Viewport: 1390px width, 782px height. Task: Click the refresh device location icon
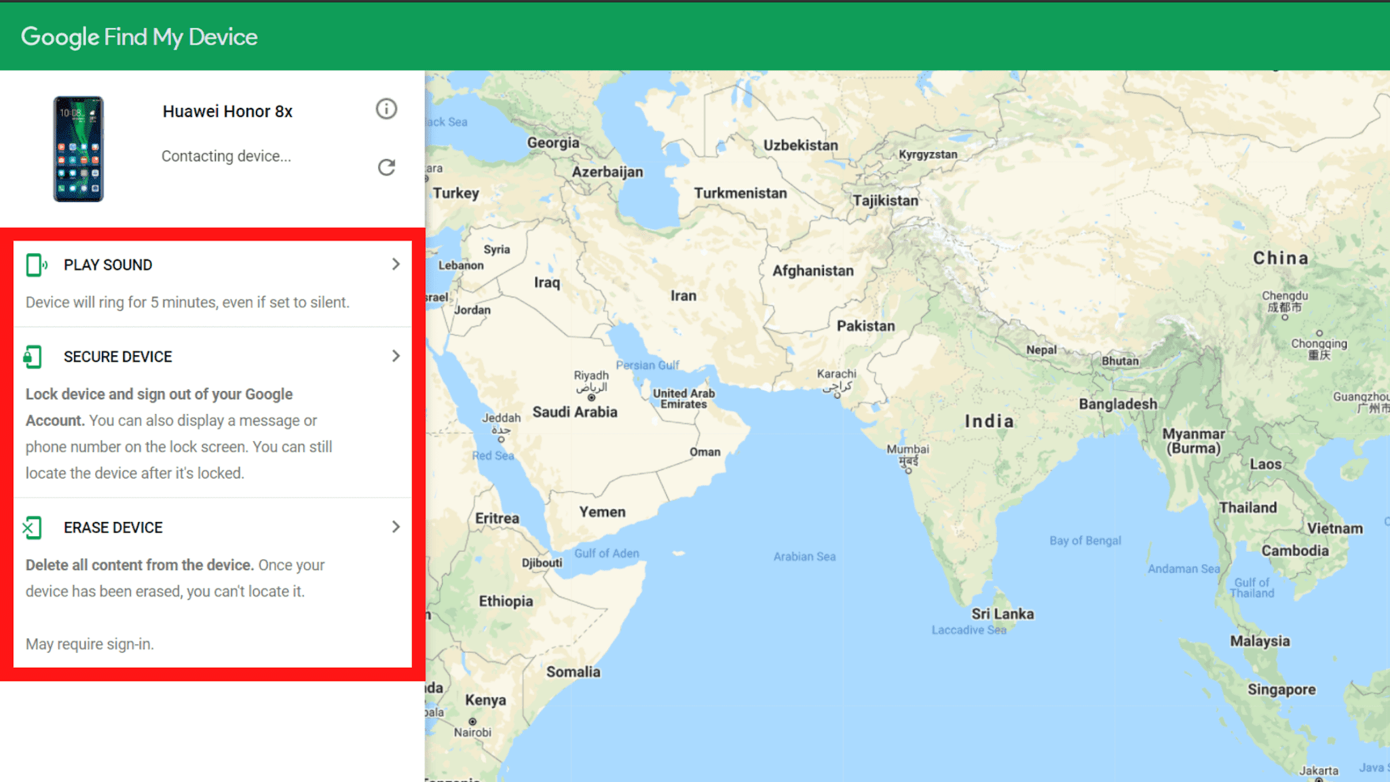(386, 167)
